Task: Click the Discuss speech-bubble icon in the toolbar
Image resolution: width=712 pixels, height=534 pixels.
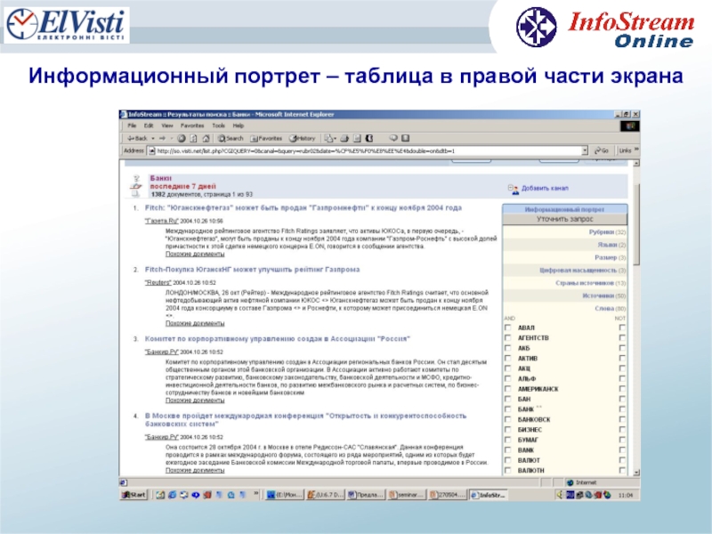Action: 393,138
